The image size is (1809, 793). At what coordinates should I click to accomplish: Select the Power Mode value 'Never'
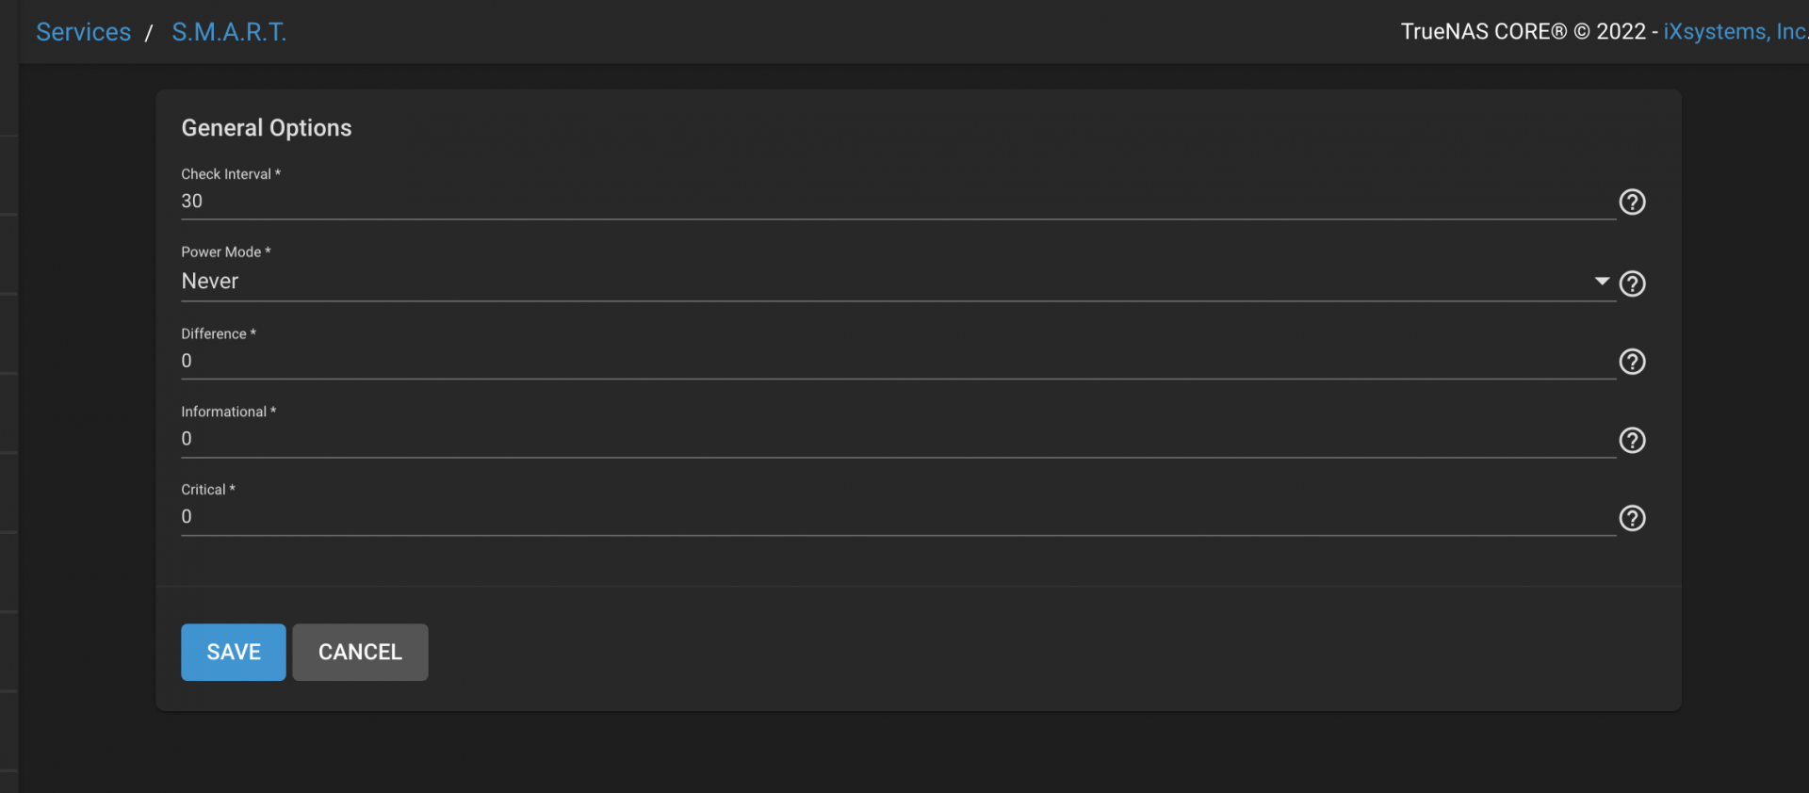coord(210,282)
